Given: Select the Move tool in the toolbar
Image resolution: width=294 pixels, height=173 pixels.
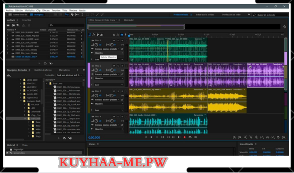Looking at the screenshot, I should coord(67,15).
